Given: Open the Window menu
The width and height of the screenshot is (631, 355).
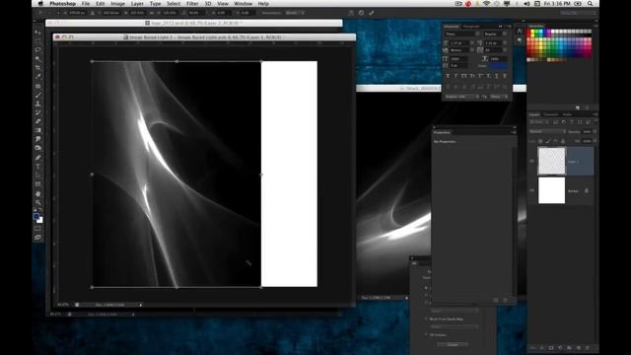Looking at the screenshot, I should [244, 4].
